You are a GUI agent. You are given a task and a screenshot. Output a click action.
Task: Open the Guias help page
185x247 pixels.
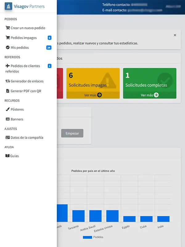coord(14,156)
